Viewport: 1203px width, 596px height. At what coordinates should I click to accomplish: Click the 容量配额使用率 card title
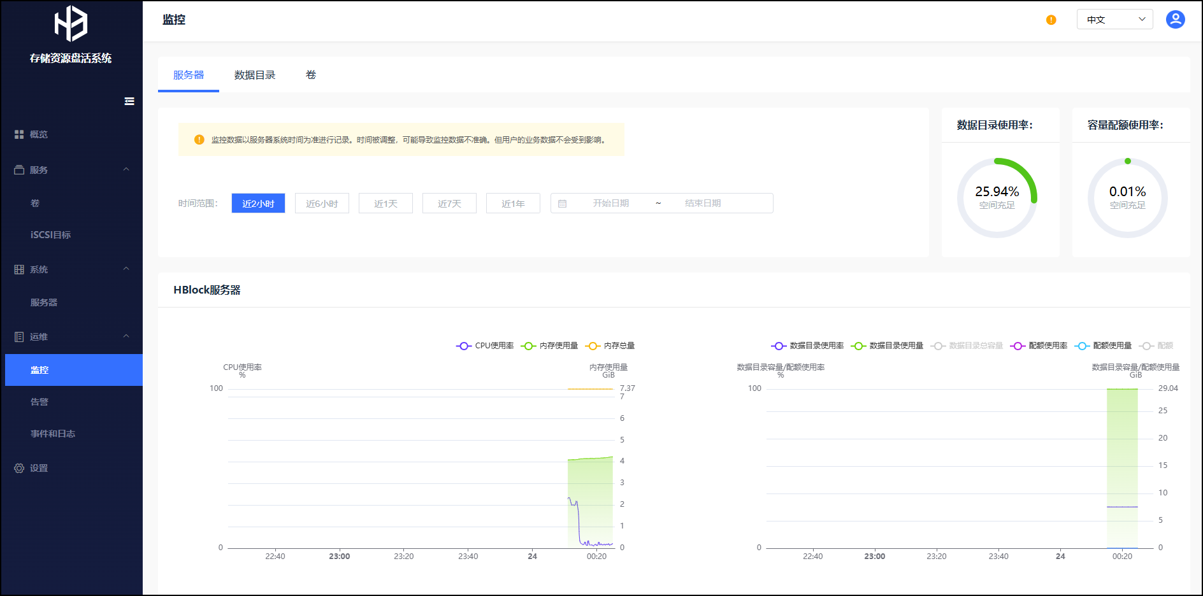coord(1125,125)
